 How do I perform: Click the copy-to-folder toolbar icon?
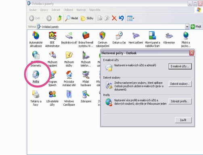(107, 18)
